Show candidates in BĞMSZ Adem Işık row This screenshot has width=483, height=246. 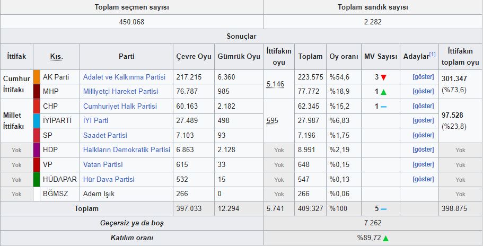(423, 194)
